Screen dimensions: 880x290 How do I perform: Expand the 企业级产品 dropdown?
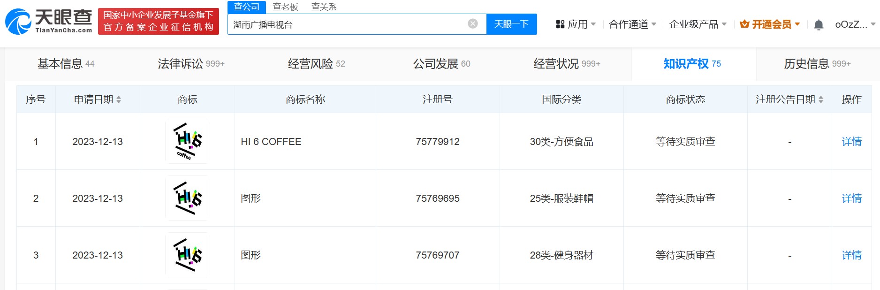click(698, 24)
